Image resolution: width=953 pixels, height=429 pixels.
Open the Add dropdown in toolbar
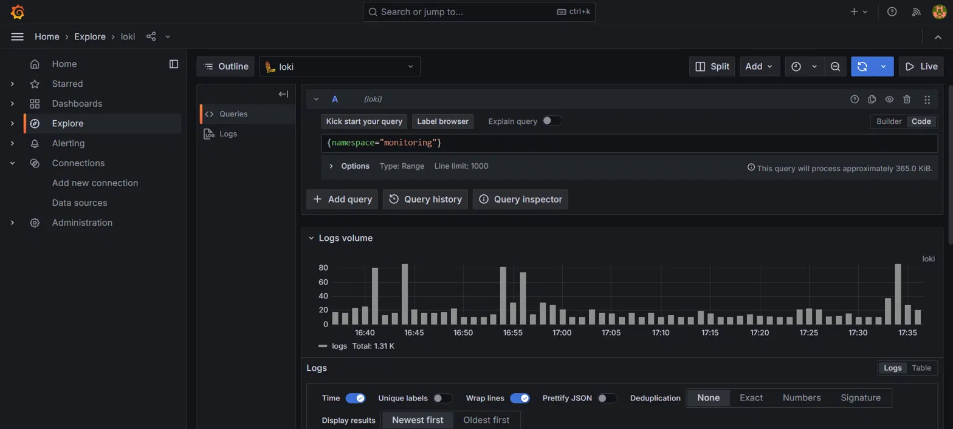coord(760,67)
